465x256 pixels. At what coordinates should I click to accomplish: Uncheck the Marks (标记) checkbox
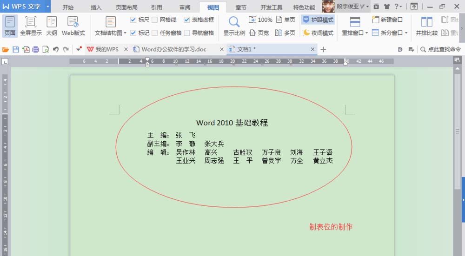click(x=133, y=33)
